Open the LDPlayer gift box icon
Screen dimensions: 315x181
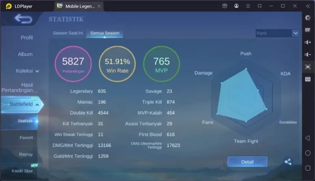[x=225, y=6]
